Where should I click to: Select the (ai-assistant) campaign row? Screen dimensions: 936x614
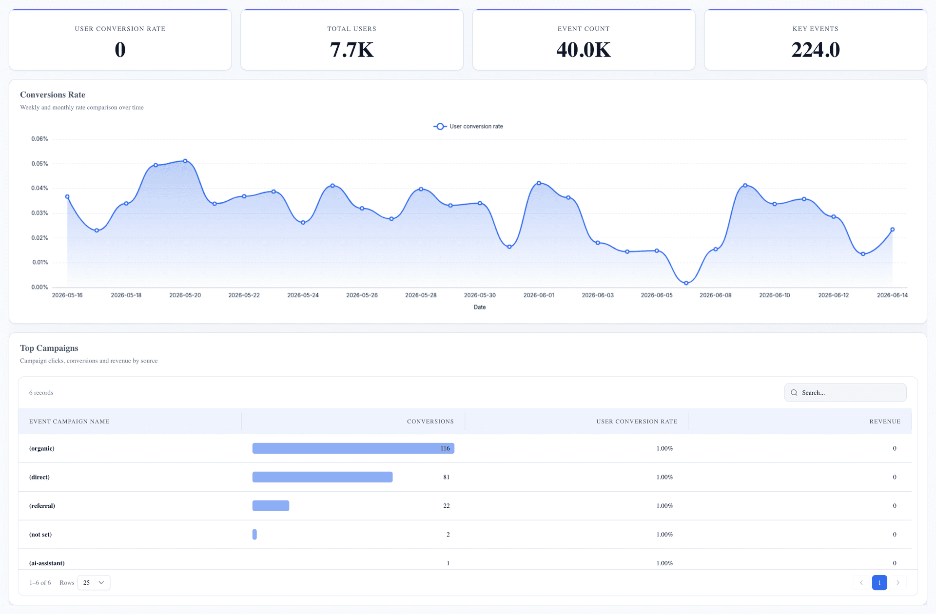[x=465, y=560]
